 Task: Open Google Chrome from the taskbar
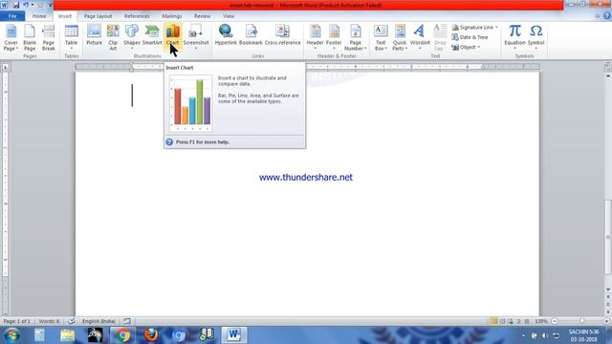click(122, 335)
